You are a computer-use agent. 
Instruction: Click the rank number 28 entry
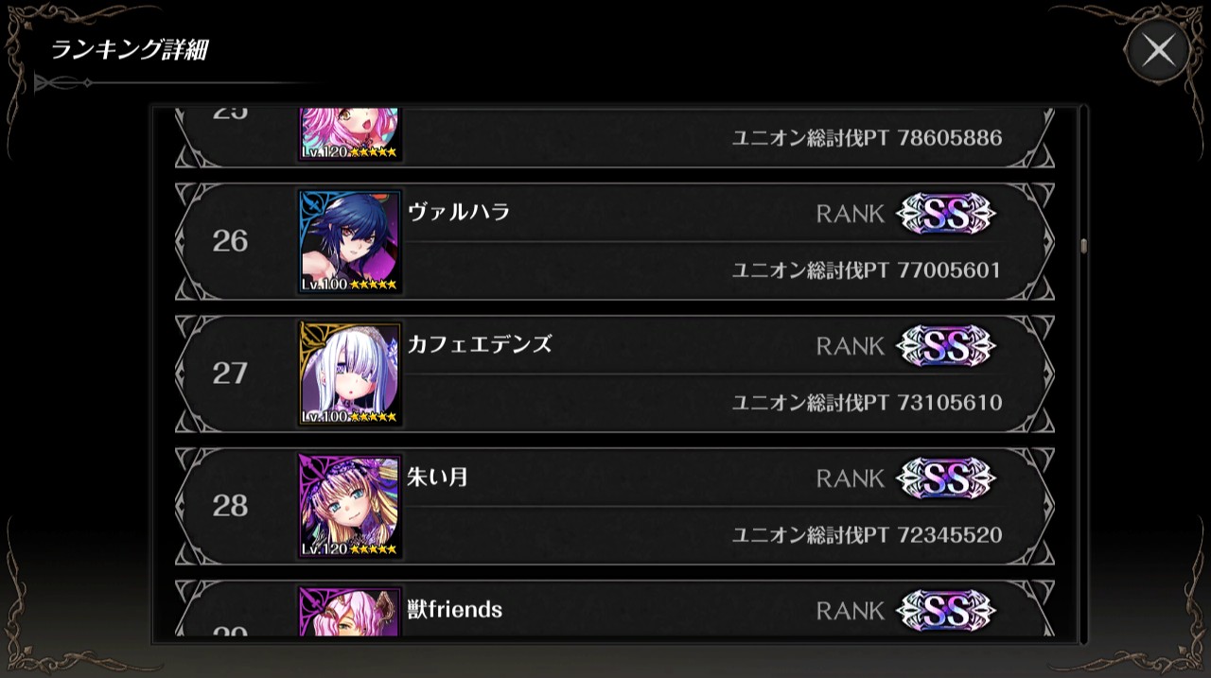click(x=230, y=506)
